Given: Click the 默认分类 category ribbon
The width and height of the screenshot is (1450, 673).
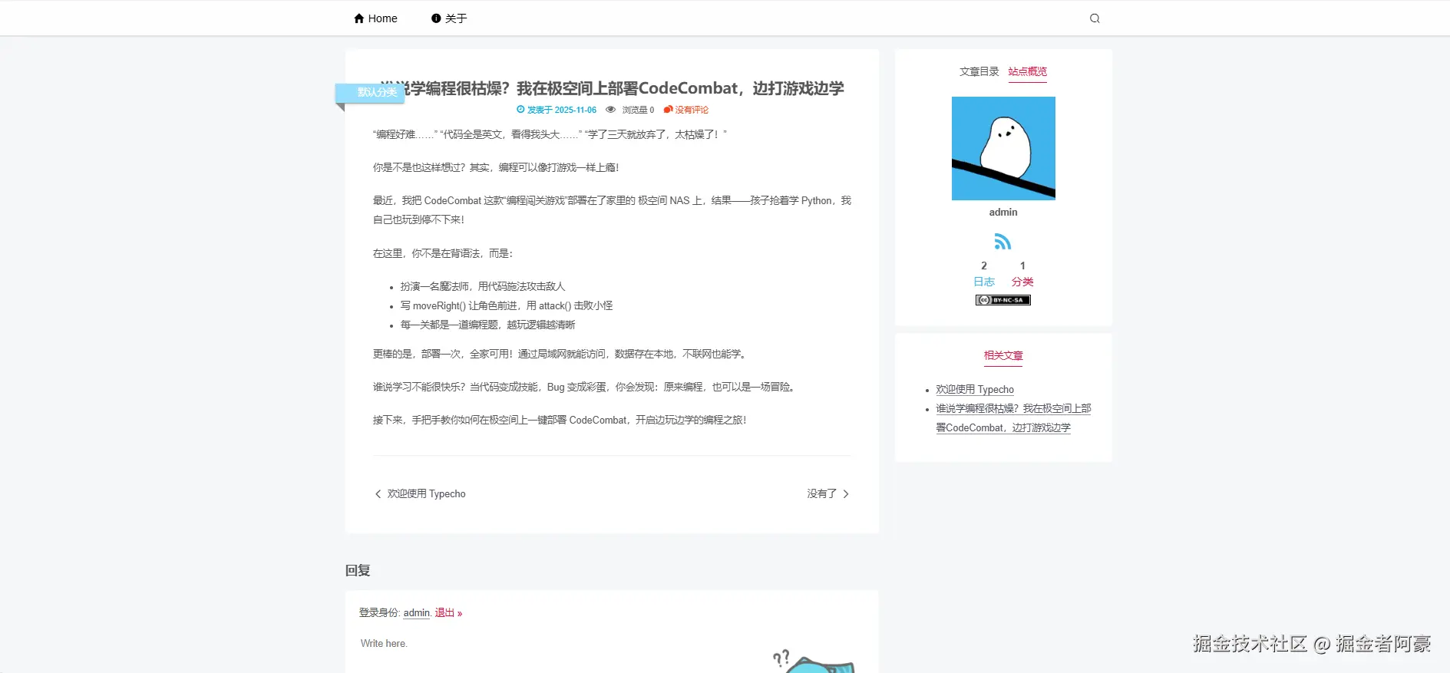Looking at the screenshot, I should point(371,92).
